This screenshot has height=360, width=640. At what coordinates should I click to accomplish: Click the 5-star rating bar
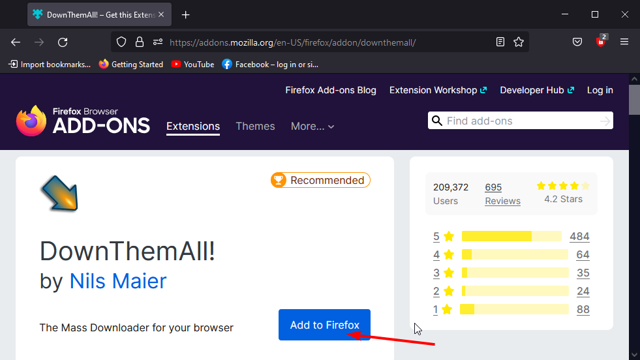[x=511, y=236]
